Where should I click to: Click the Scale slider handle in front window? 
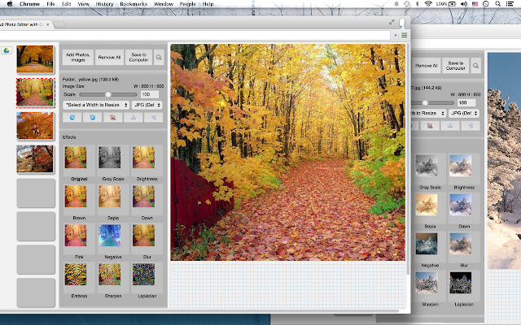[108, 94]
